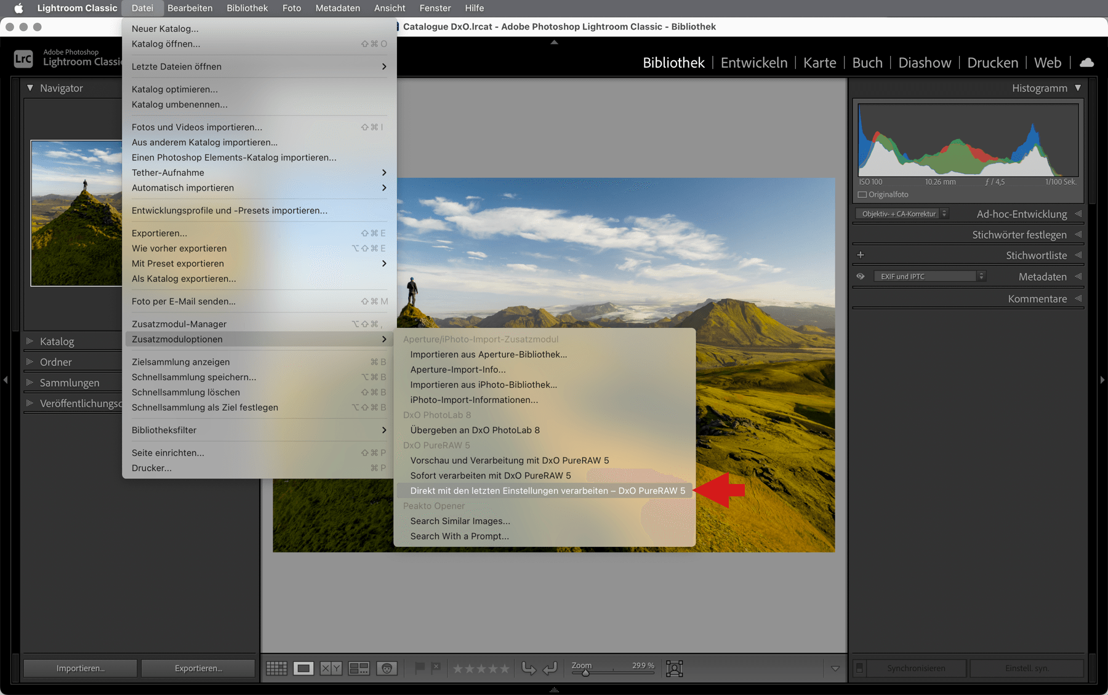This screenshot has width=1108, height=695.
Task: Flag photo as rejected
Action: tap(436, 668)
